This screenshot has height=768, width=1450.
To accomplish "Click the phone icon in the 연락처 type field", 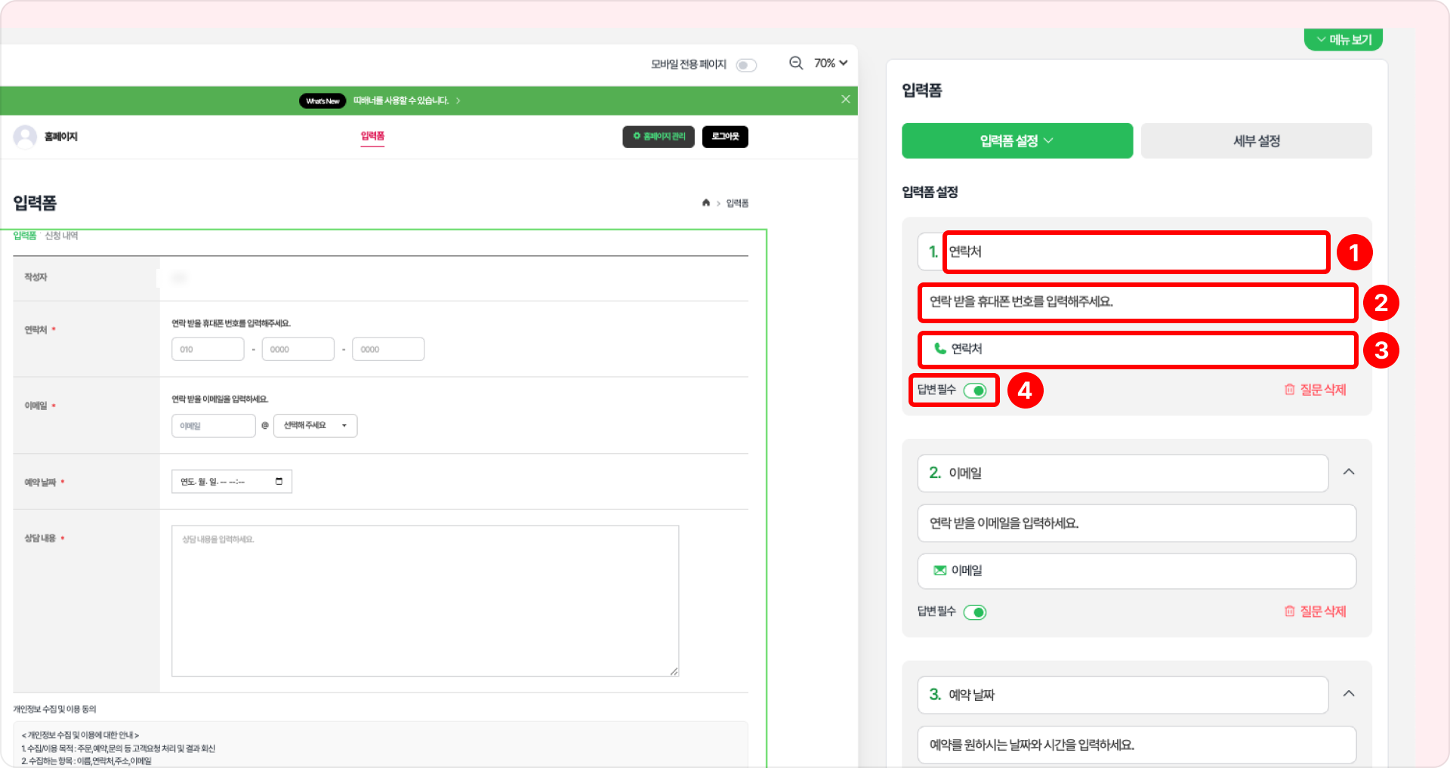I will click(940, 348).
